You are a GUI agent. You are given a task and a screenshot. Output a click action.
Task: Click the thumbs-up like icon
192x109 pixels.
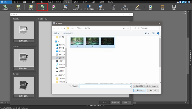(178, 2)
